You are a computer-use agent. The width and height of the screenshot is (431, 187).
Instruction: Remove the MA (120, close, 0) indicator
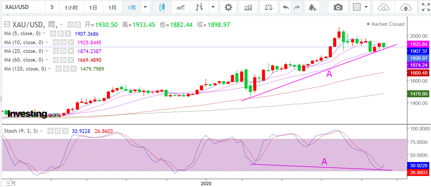73,69
